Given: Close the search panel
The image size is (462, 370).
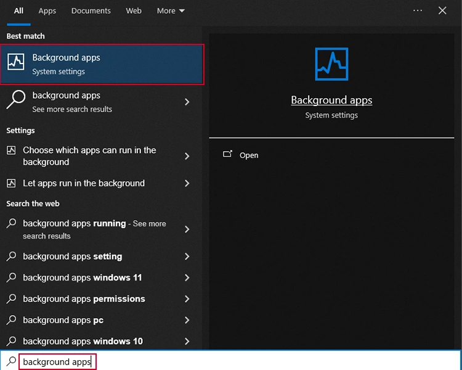Looking at the screenshot, I should click(x=442, y=10).
